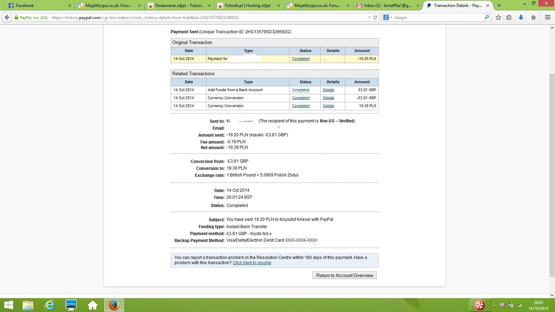Viewport: 555px width, 312px height.
Task: Click the Unique Transaction ID text
Action: (x=245, y=32)
